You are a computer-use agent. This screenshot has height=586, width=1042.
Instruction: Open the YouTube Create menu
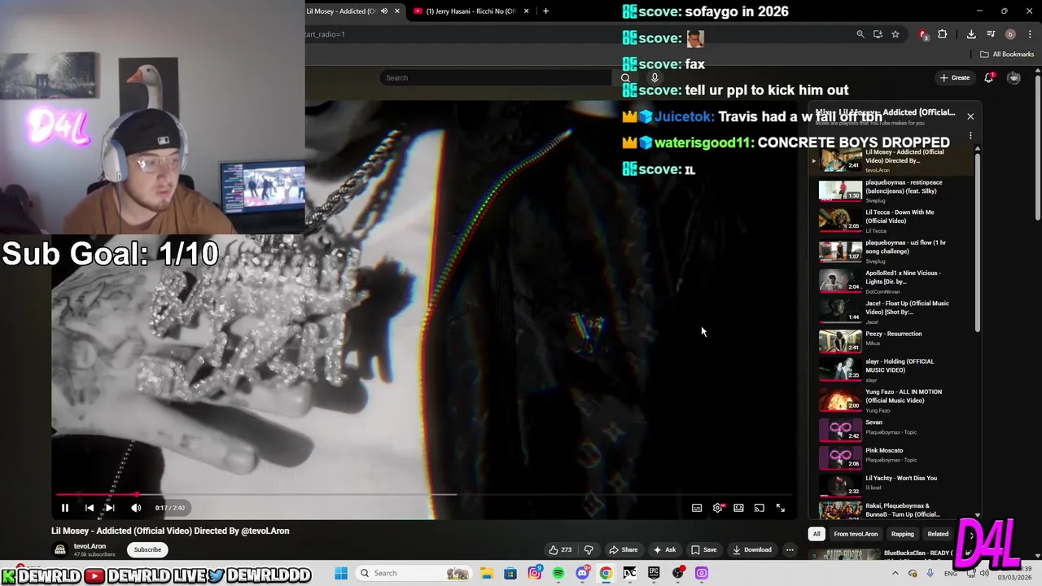[x=954, y=77]
